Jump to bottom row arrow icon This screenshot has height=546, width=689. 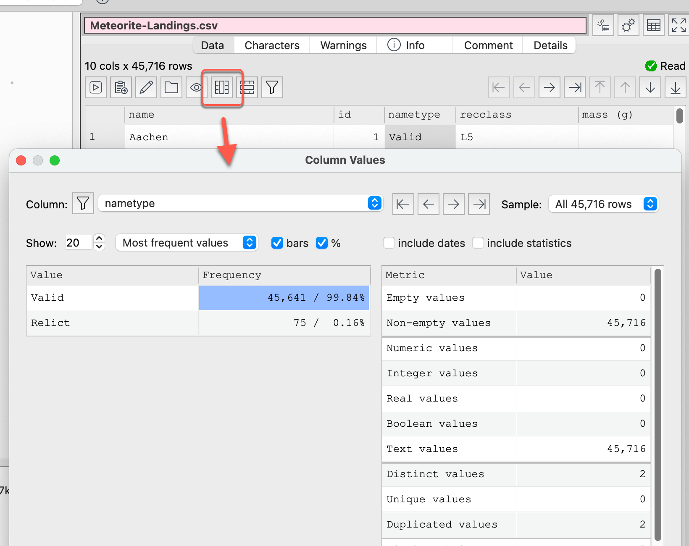tap(676, 87)
